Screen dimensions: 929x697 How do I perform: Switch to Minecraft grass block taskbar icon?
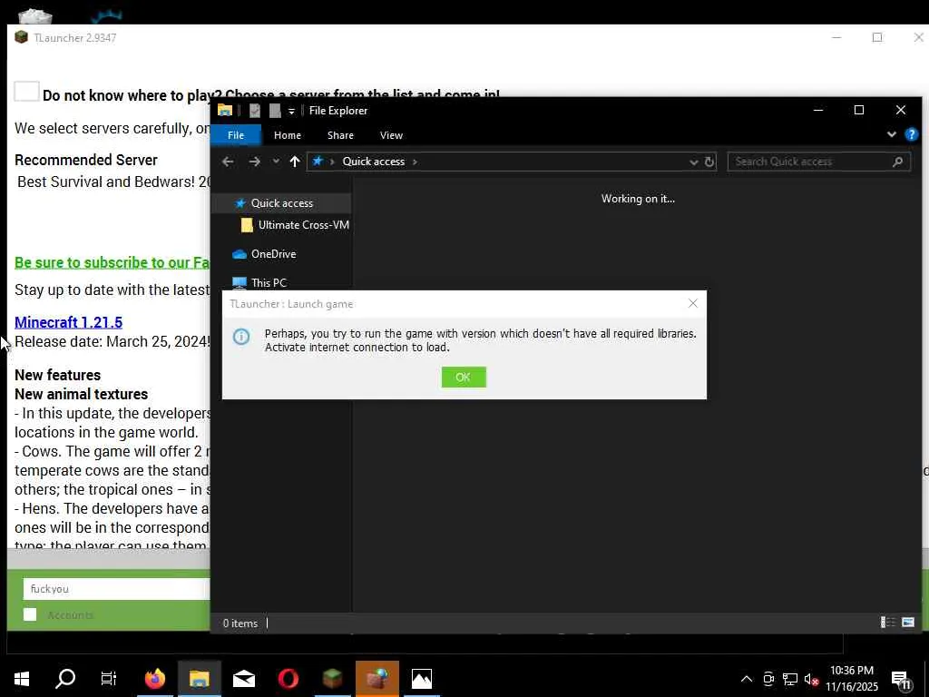coord(332,679)
